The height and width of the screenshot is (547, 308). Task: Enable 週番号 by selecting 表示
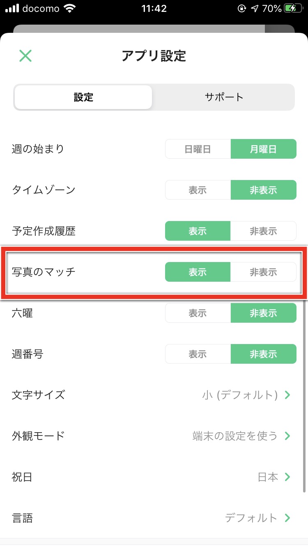[198, 354]
